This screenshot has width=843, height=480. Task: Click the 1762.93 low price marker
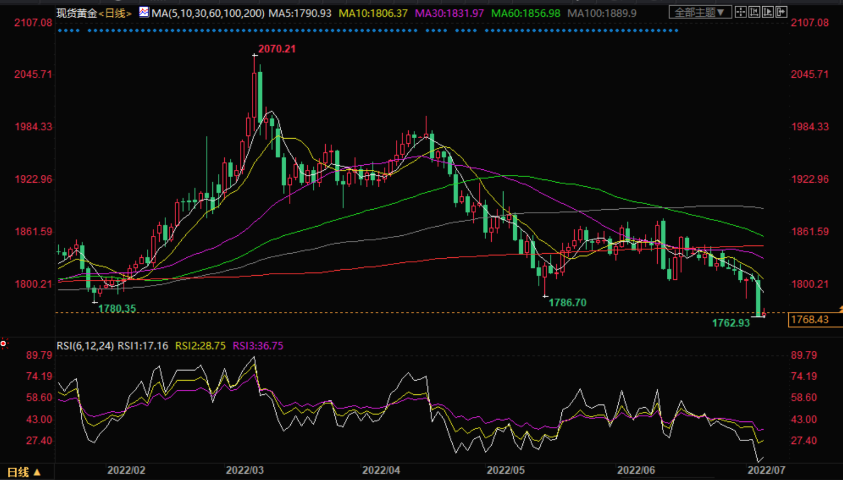(x=731, y=323)
